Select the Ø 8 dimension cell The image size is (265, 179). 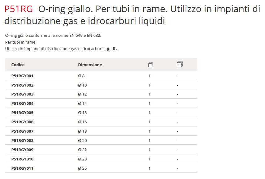click(81, 76)
